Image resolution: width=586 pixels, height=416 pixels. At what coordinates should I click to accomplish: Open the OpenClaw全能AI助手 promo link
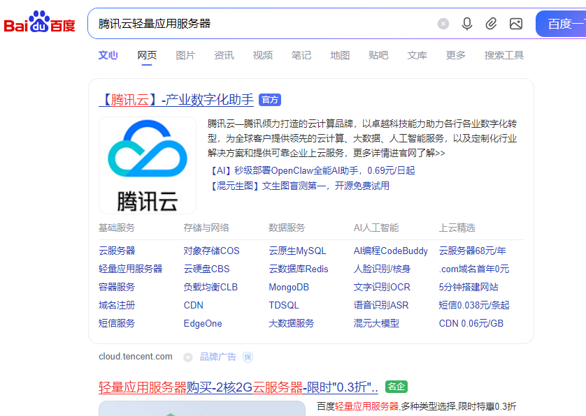(311, 170)
